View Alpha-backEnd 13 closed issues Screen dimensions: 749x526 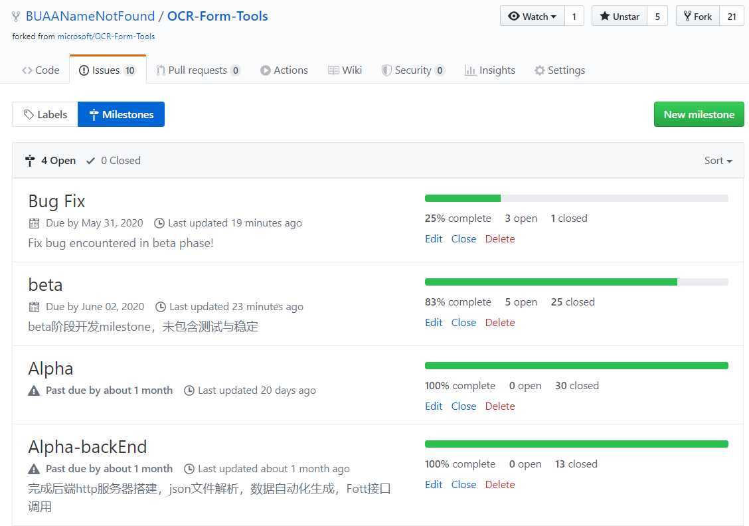(576, 464)
